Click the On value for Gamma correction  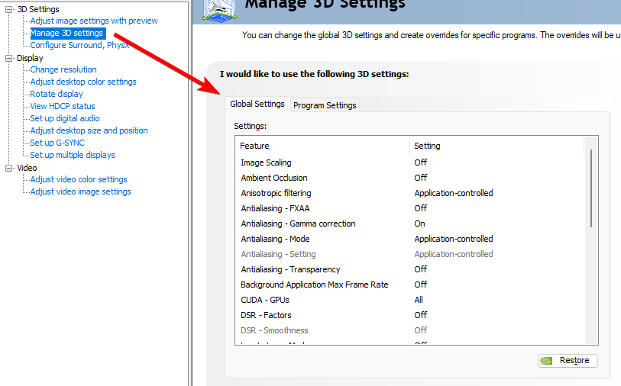(x=420, y=224)
